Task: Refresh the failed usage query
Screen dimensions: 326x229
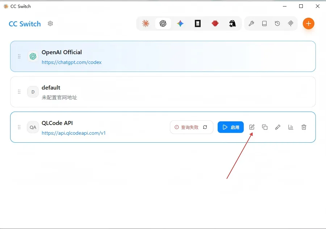Action: pyautogui.click(x=205, y=127)
